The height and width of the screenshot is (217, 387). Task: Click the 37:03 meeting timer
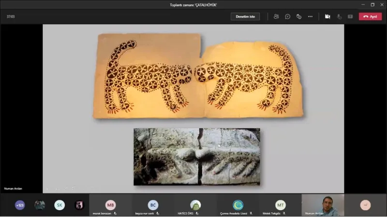(11, 16)
